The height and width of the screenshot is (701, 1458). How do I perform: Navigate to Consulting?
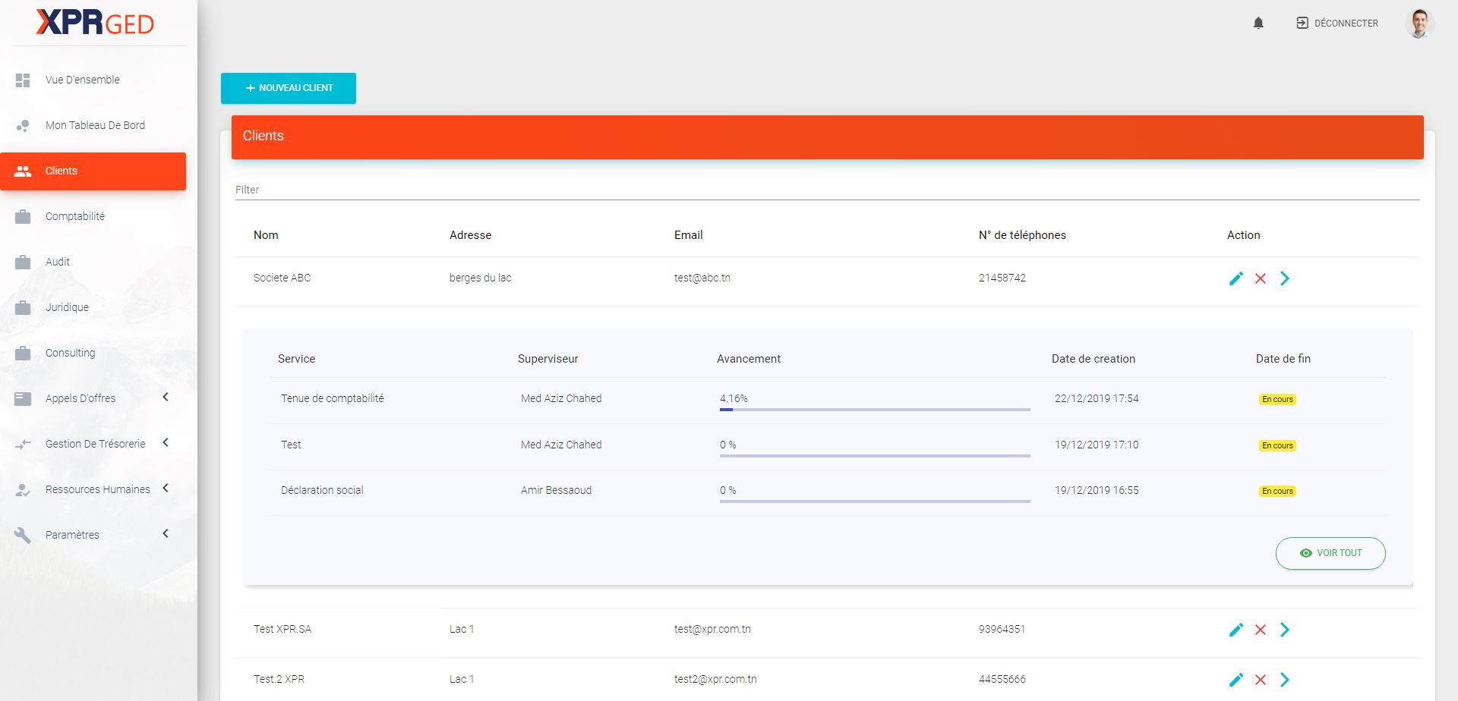(93, 353)
